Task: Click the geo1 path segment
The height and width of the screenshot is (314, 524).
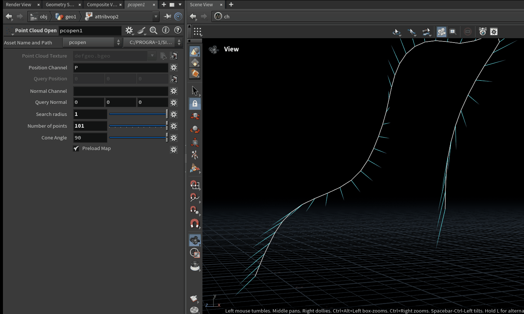Action: click(66, 17)
